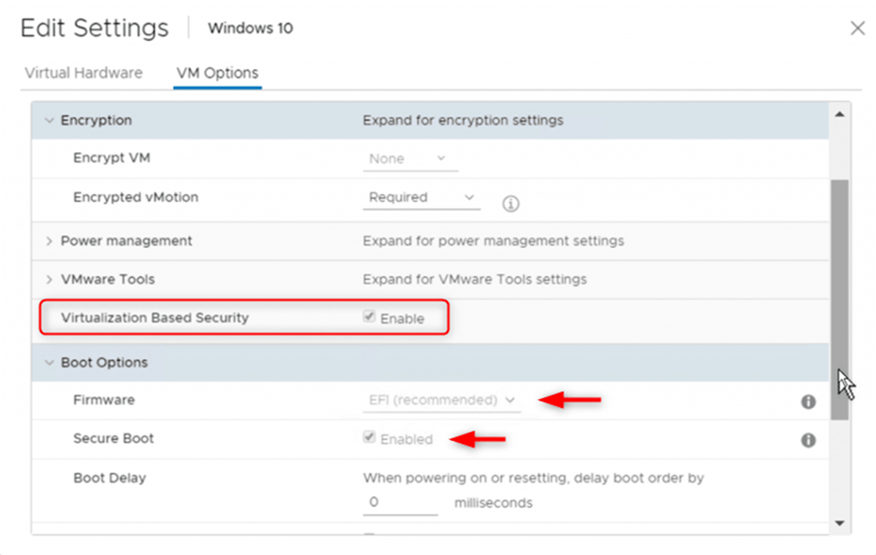The image size is (876, 555).
Task: Toggle the Secure Boot Enabled checkbox
Action: click(369, 437)
